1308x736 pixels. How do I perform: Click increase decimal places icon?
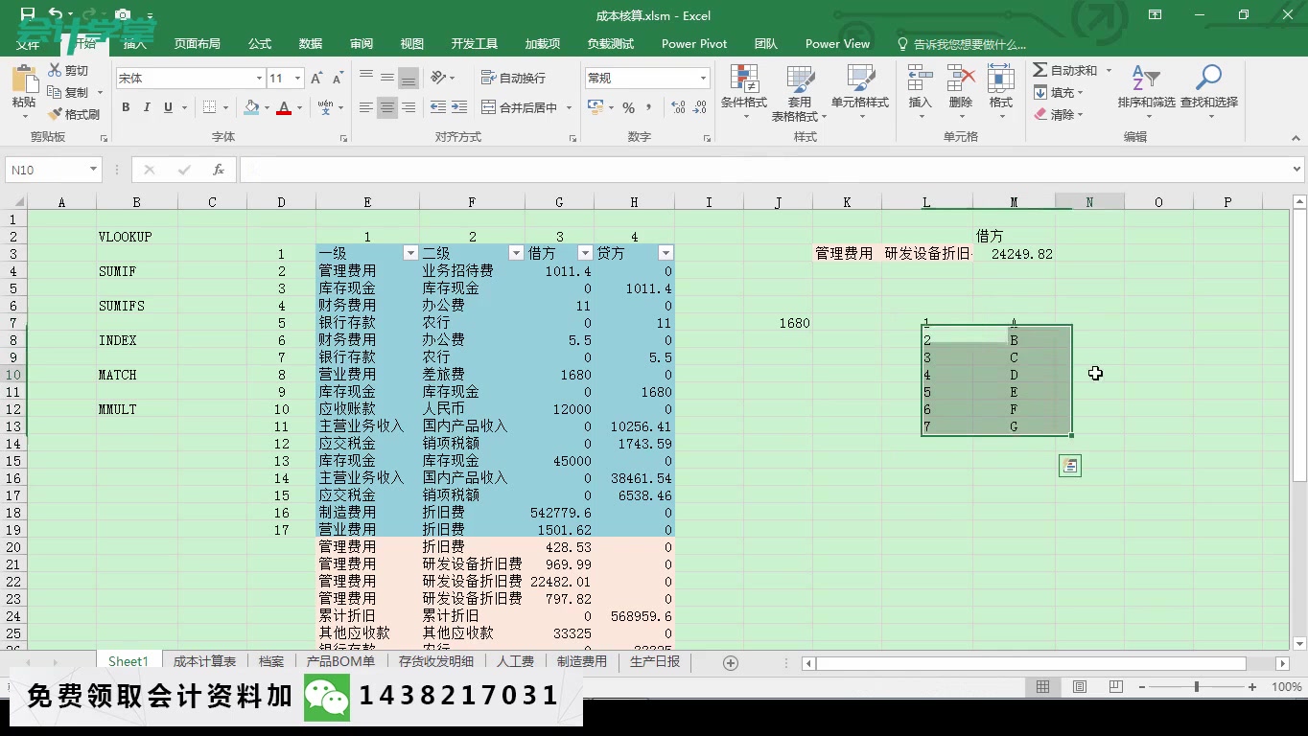[678, 107]
